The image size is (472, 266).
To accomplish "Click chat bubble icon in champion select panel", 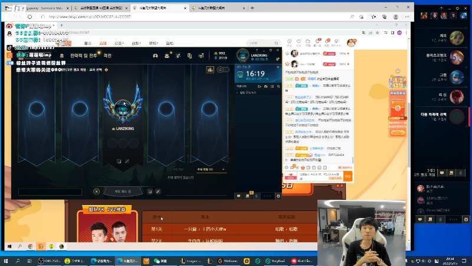I will click(x=442, y=173).
